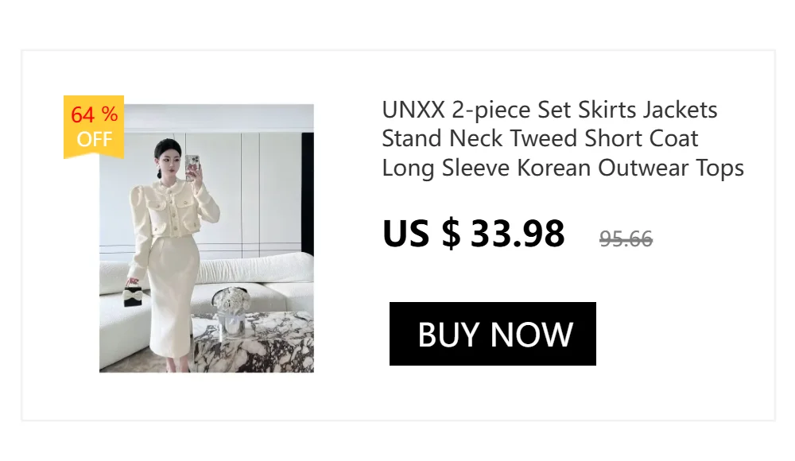Click the Stand Neck Tweed Short Coat line
795x461 pixels.
(x=540, y=138)
